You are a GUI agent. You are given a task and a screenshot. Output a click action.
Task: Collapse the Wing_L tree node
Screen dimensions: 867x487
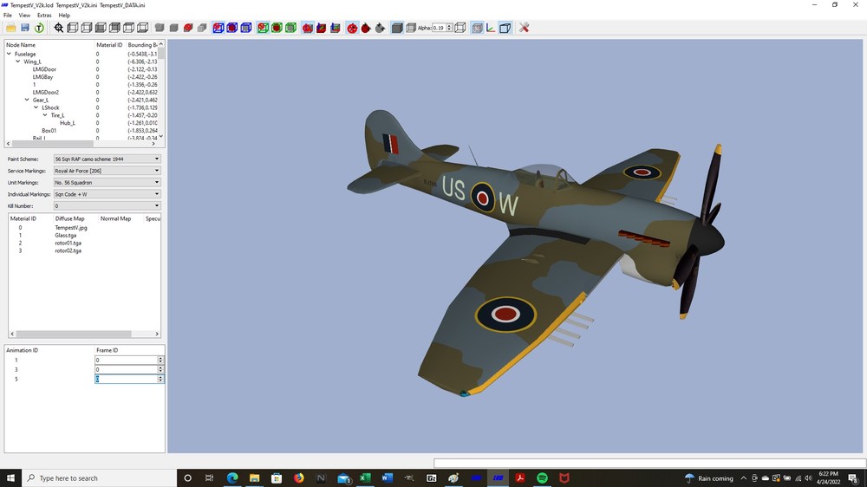(x=17, y=62)
